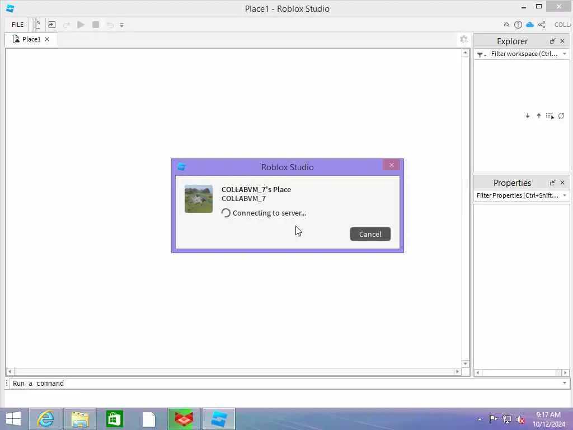Click the COLLABVM_7's Place title text
The image size is (573, 430).
256,189
